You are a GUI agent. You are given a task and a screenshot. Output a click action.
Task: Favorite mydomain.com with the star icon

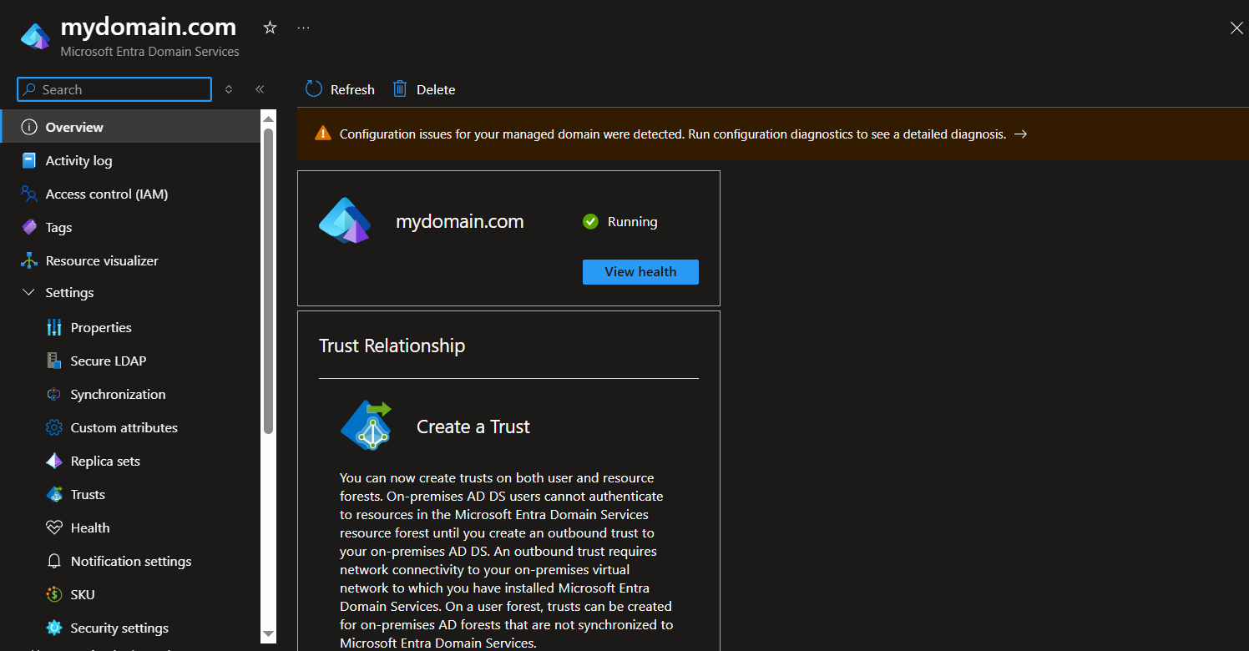(270, 28)
